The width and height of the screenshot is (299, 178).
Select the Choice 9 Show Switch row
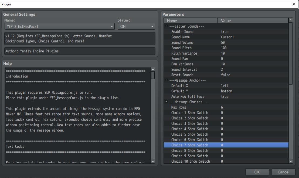tap(226, 156)
